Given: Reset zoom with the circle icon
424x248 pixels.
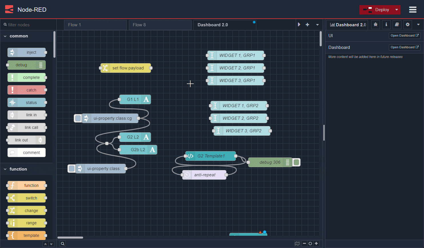Looking at the screenshot, I should pos(310,243).
